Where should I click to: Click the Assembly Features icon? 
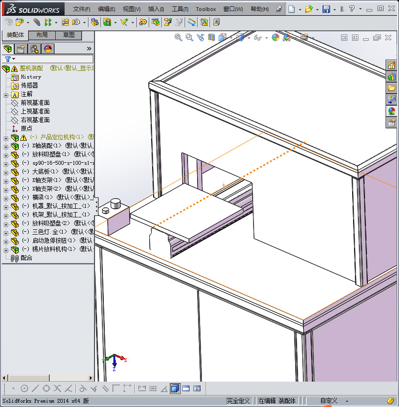(107, 23)
